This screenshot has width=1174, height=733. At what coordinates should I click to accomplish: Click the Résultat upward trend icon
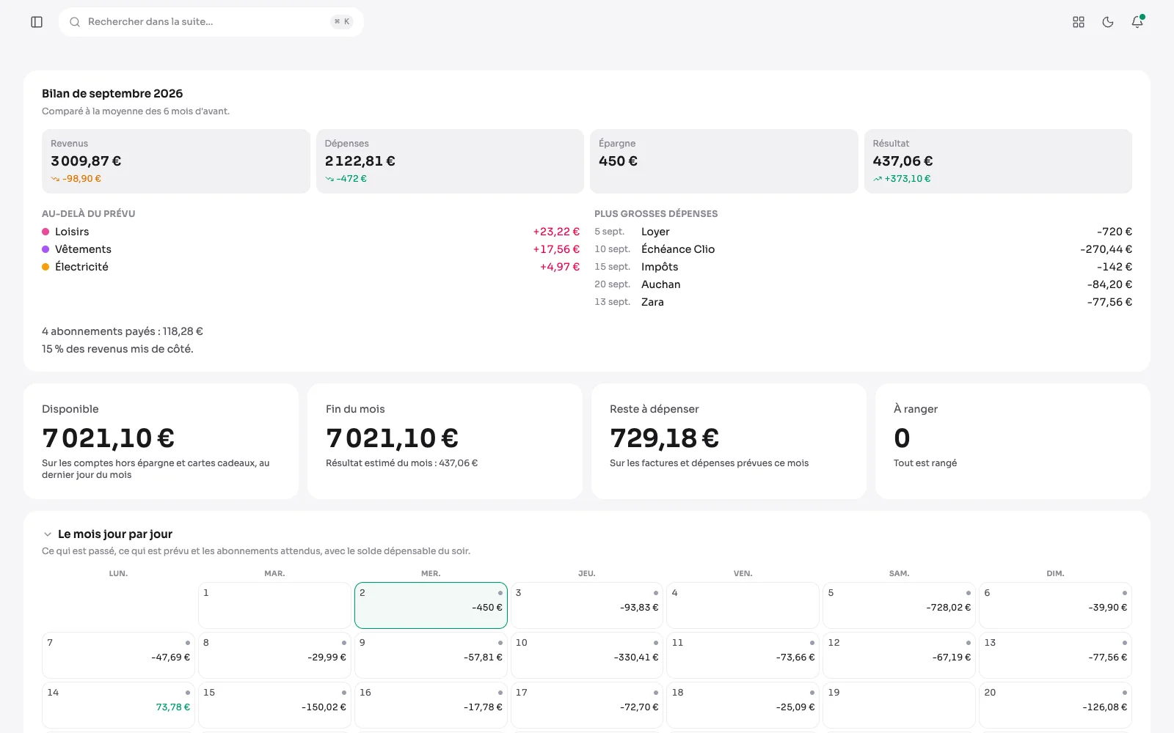pos(878,179)
